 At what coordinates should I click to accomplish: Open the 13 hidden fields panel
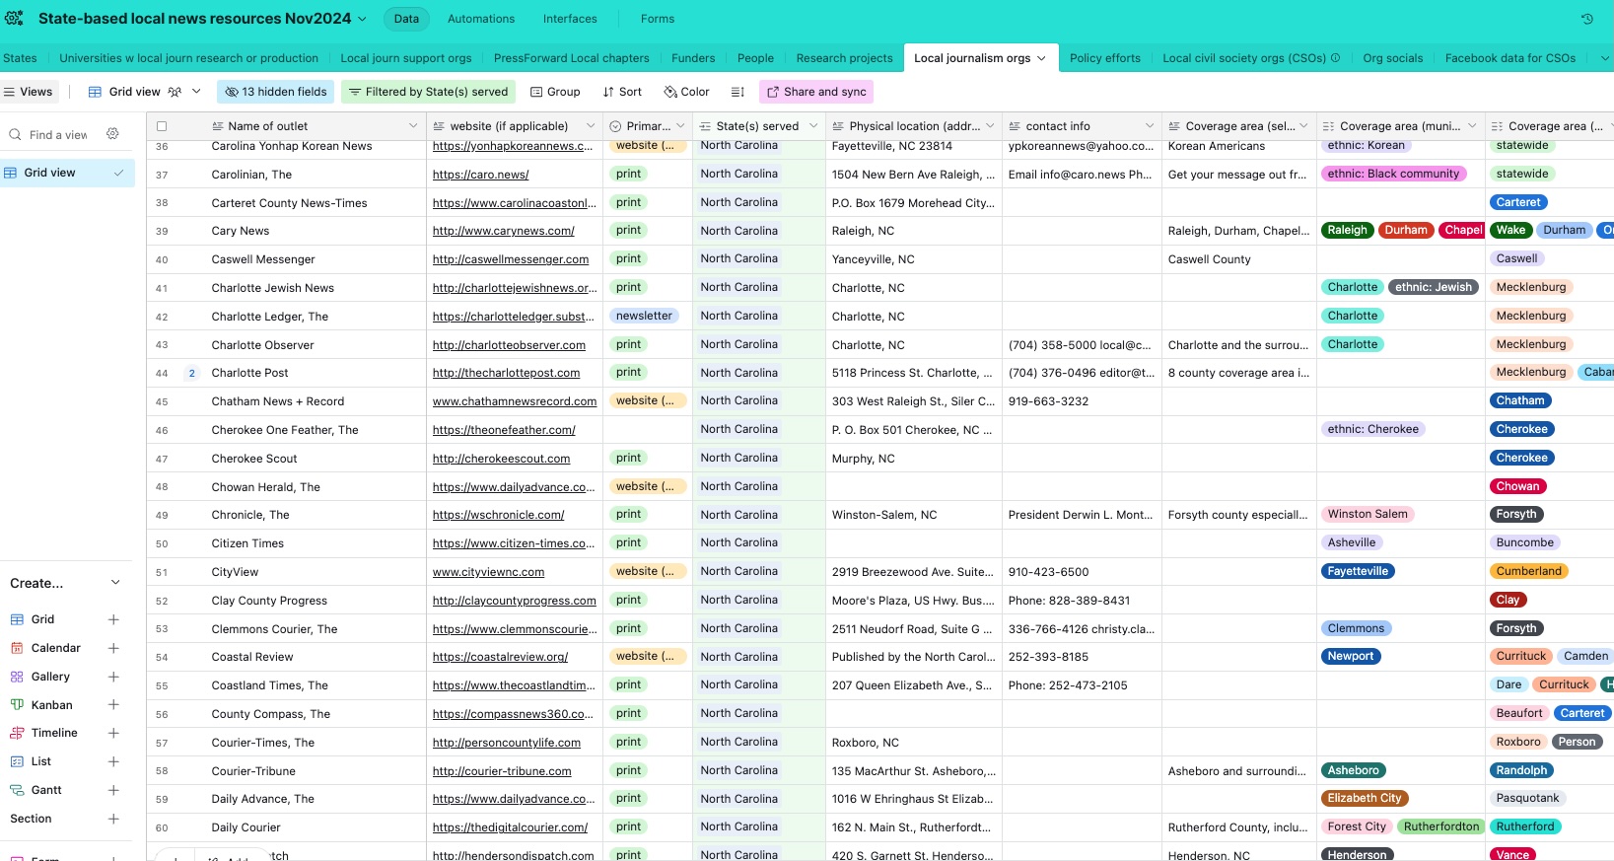pyautogui.click(x=276, y=92)
